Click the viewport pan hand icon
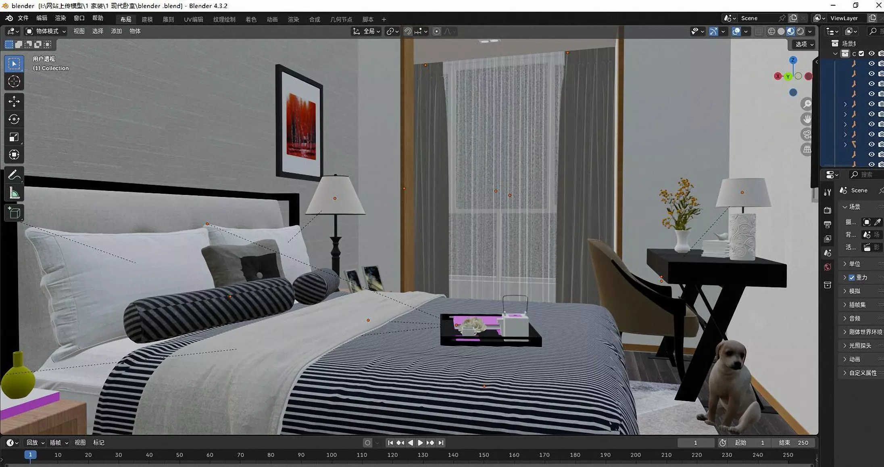884x467 pixels. 807,119
